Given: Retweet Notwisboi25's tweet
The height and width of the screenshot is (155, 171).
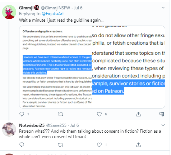Looking at the screenshot, I should pyautogui.click(x=60, y=145).
